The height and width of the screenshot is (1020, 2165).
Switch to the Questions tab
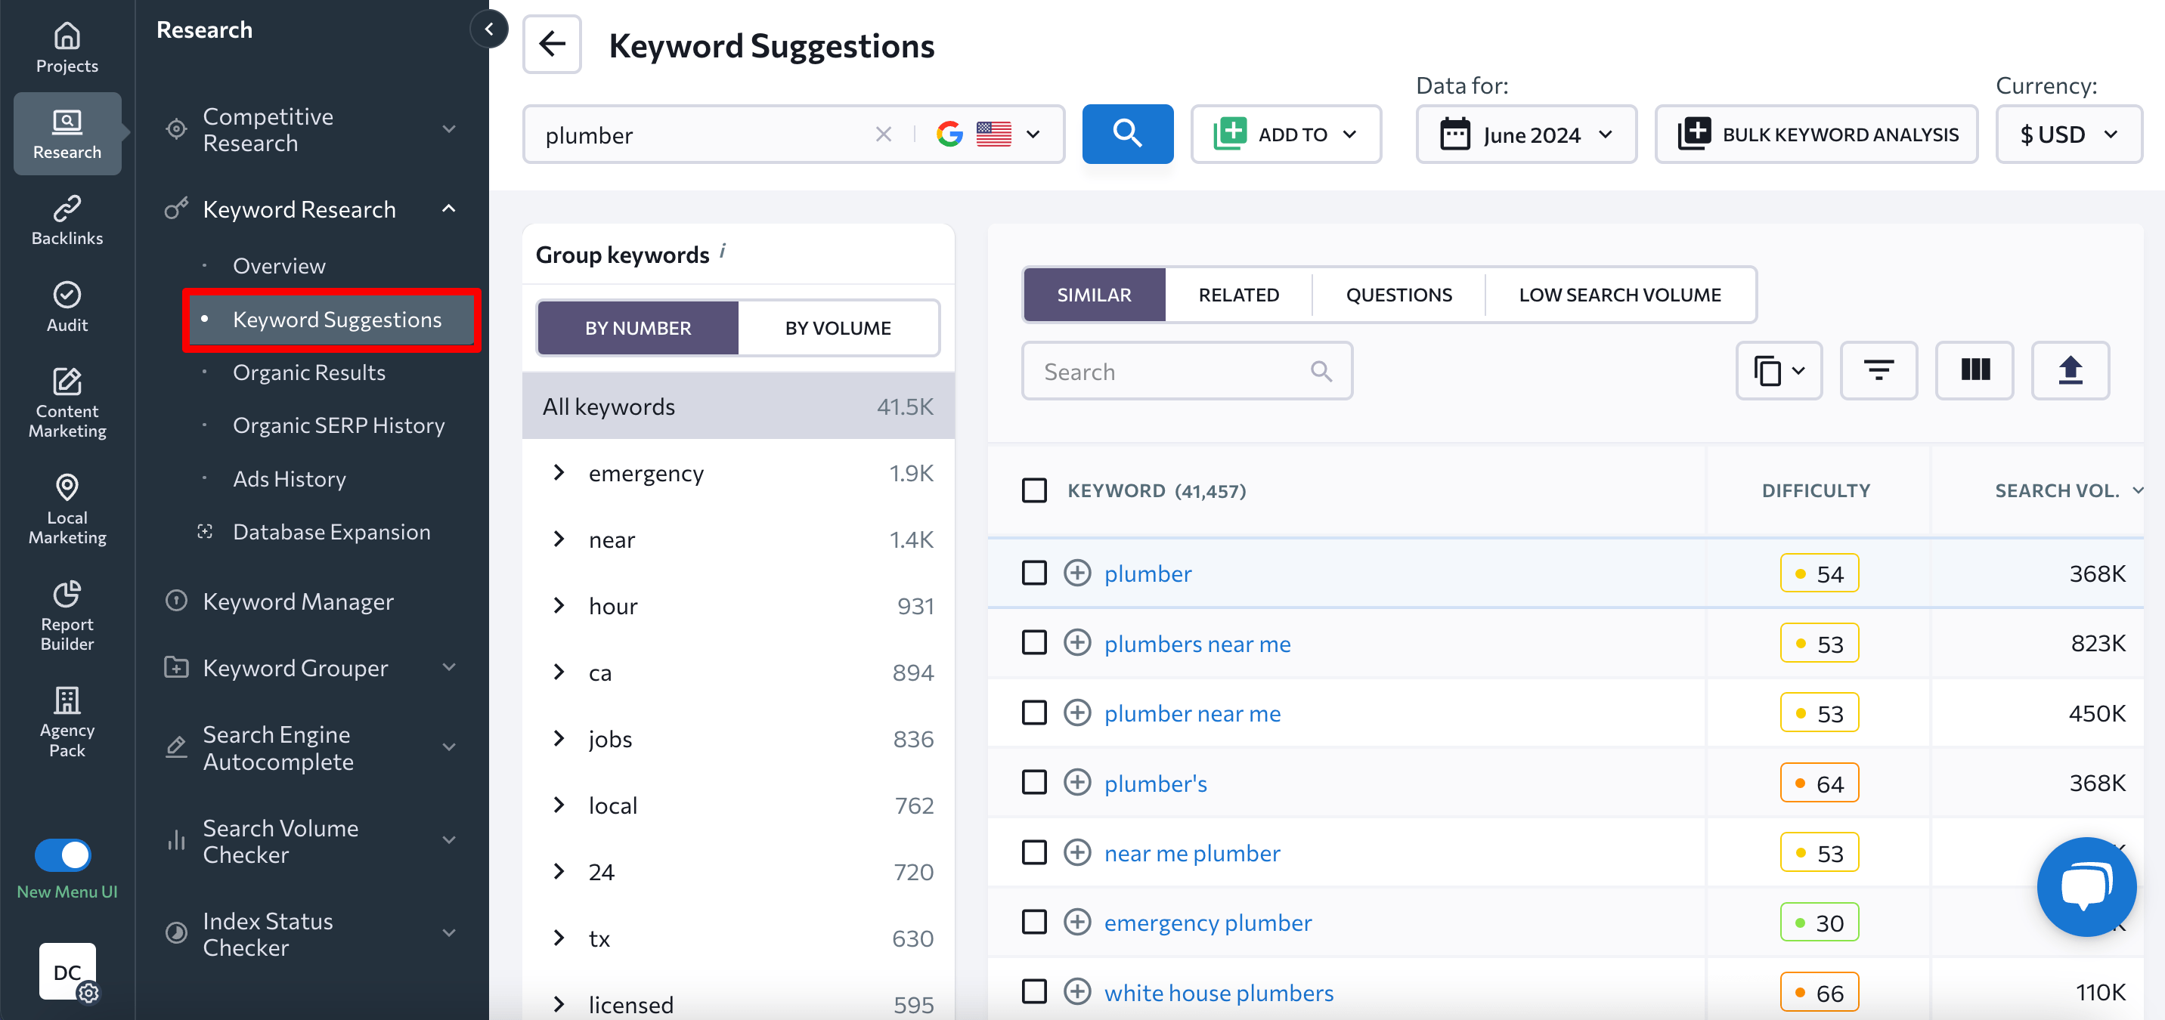[x=1398, y=294]
